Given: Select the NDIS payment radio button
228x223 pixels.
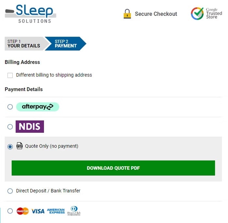Looking at the screenshot, I should point(10,127).
